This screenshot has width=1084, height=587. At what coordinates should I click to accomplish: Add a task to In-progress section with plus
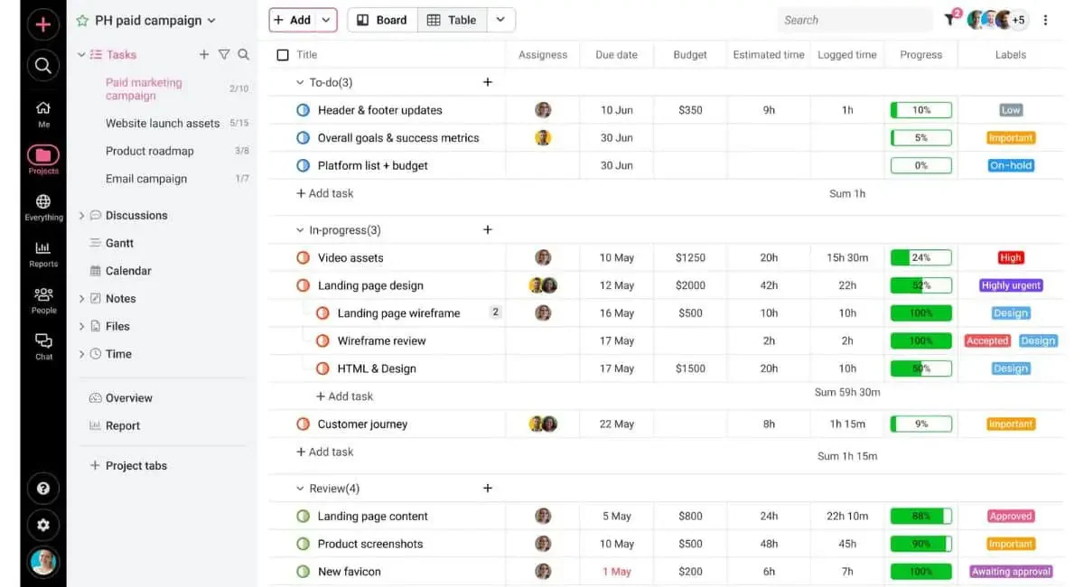pyautogui.click(x=488, y=229)
